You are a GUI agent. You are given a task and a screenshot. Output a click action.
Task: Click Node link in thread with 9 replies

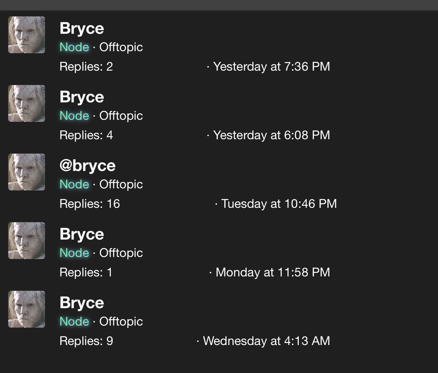click(74, 321)
